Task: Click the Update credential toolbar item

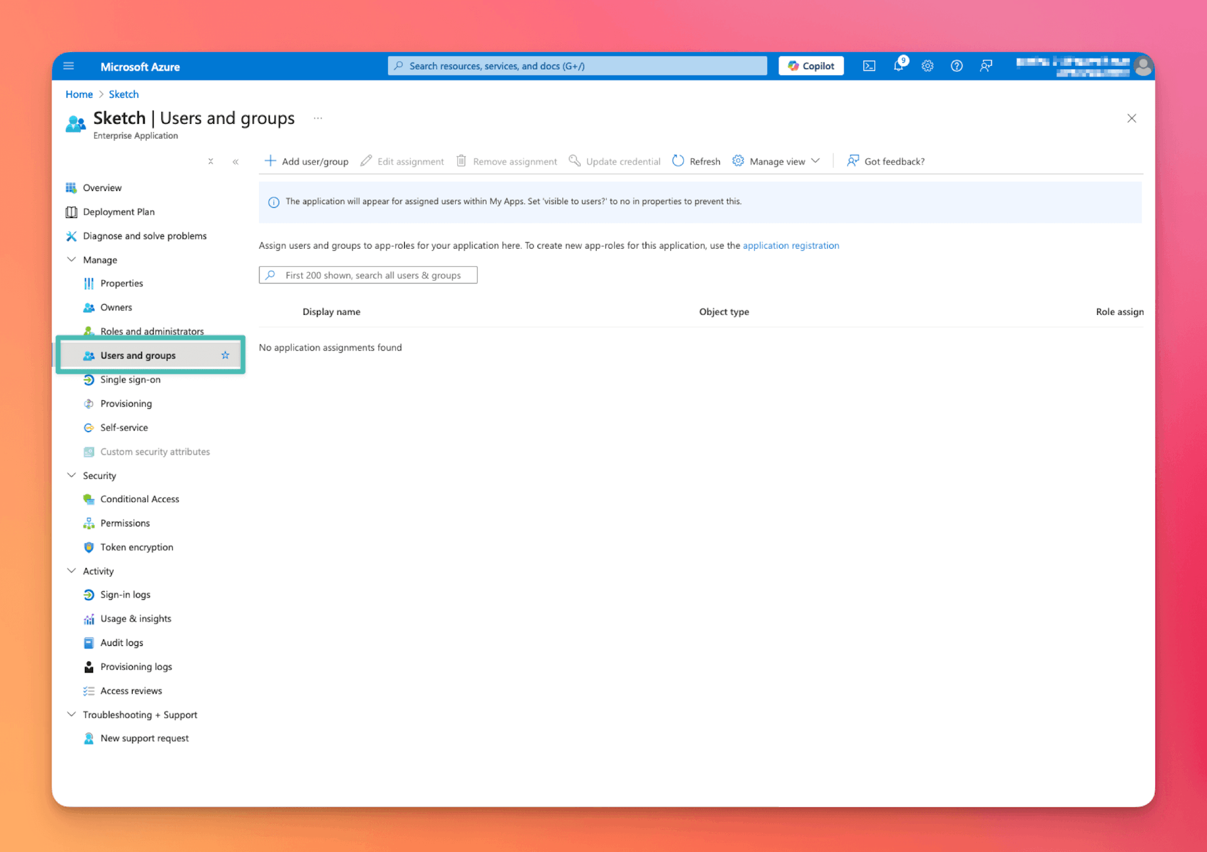Action: point(614,161)
